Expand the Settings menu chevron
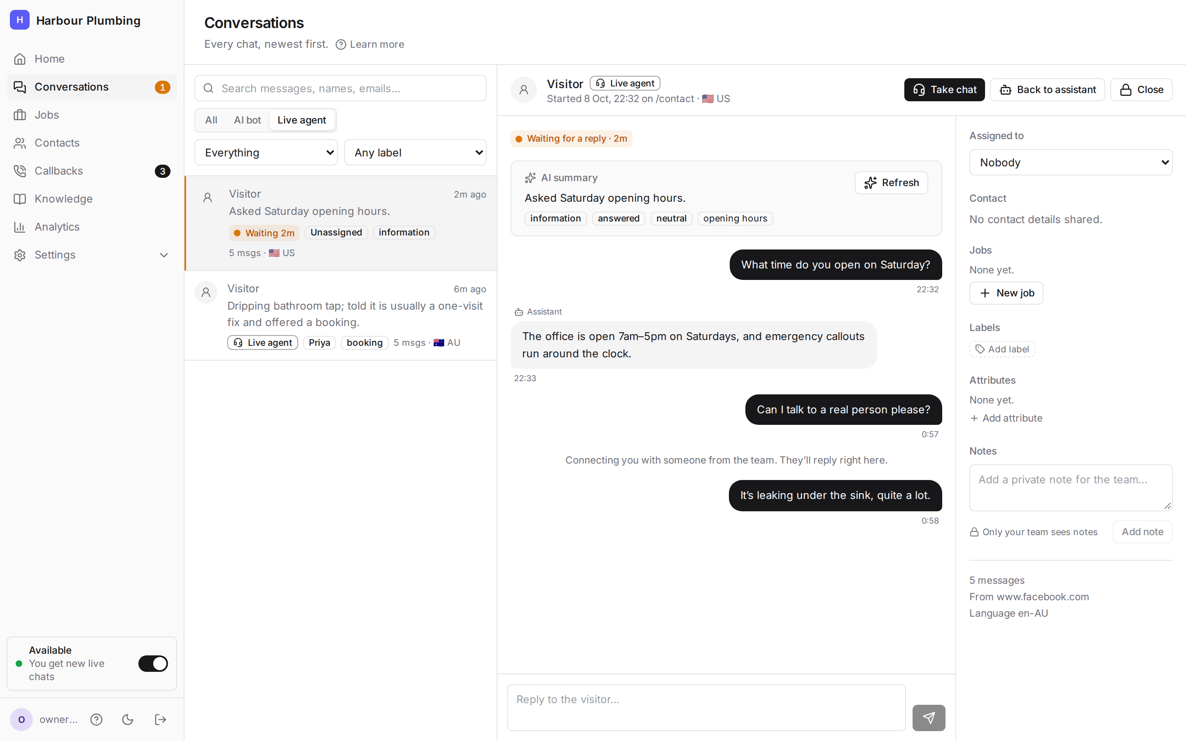 click(x=164, y=255)
